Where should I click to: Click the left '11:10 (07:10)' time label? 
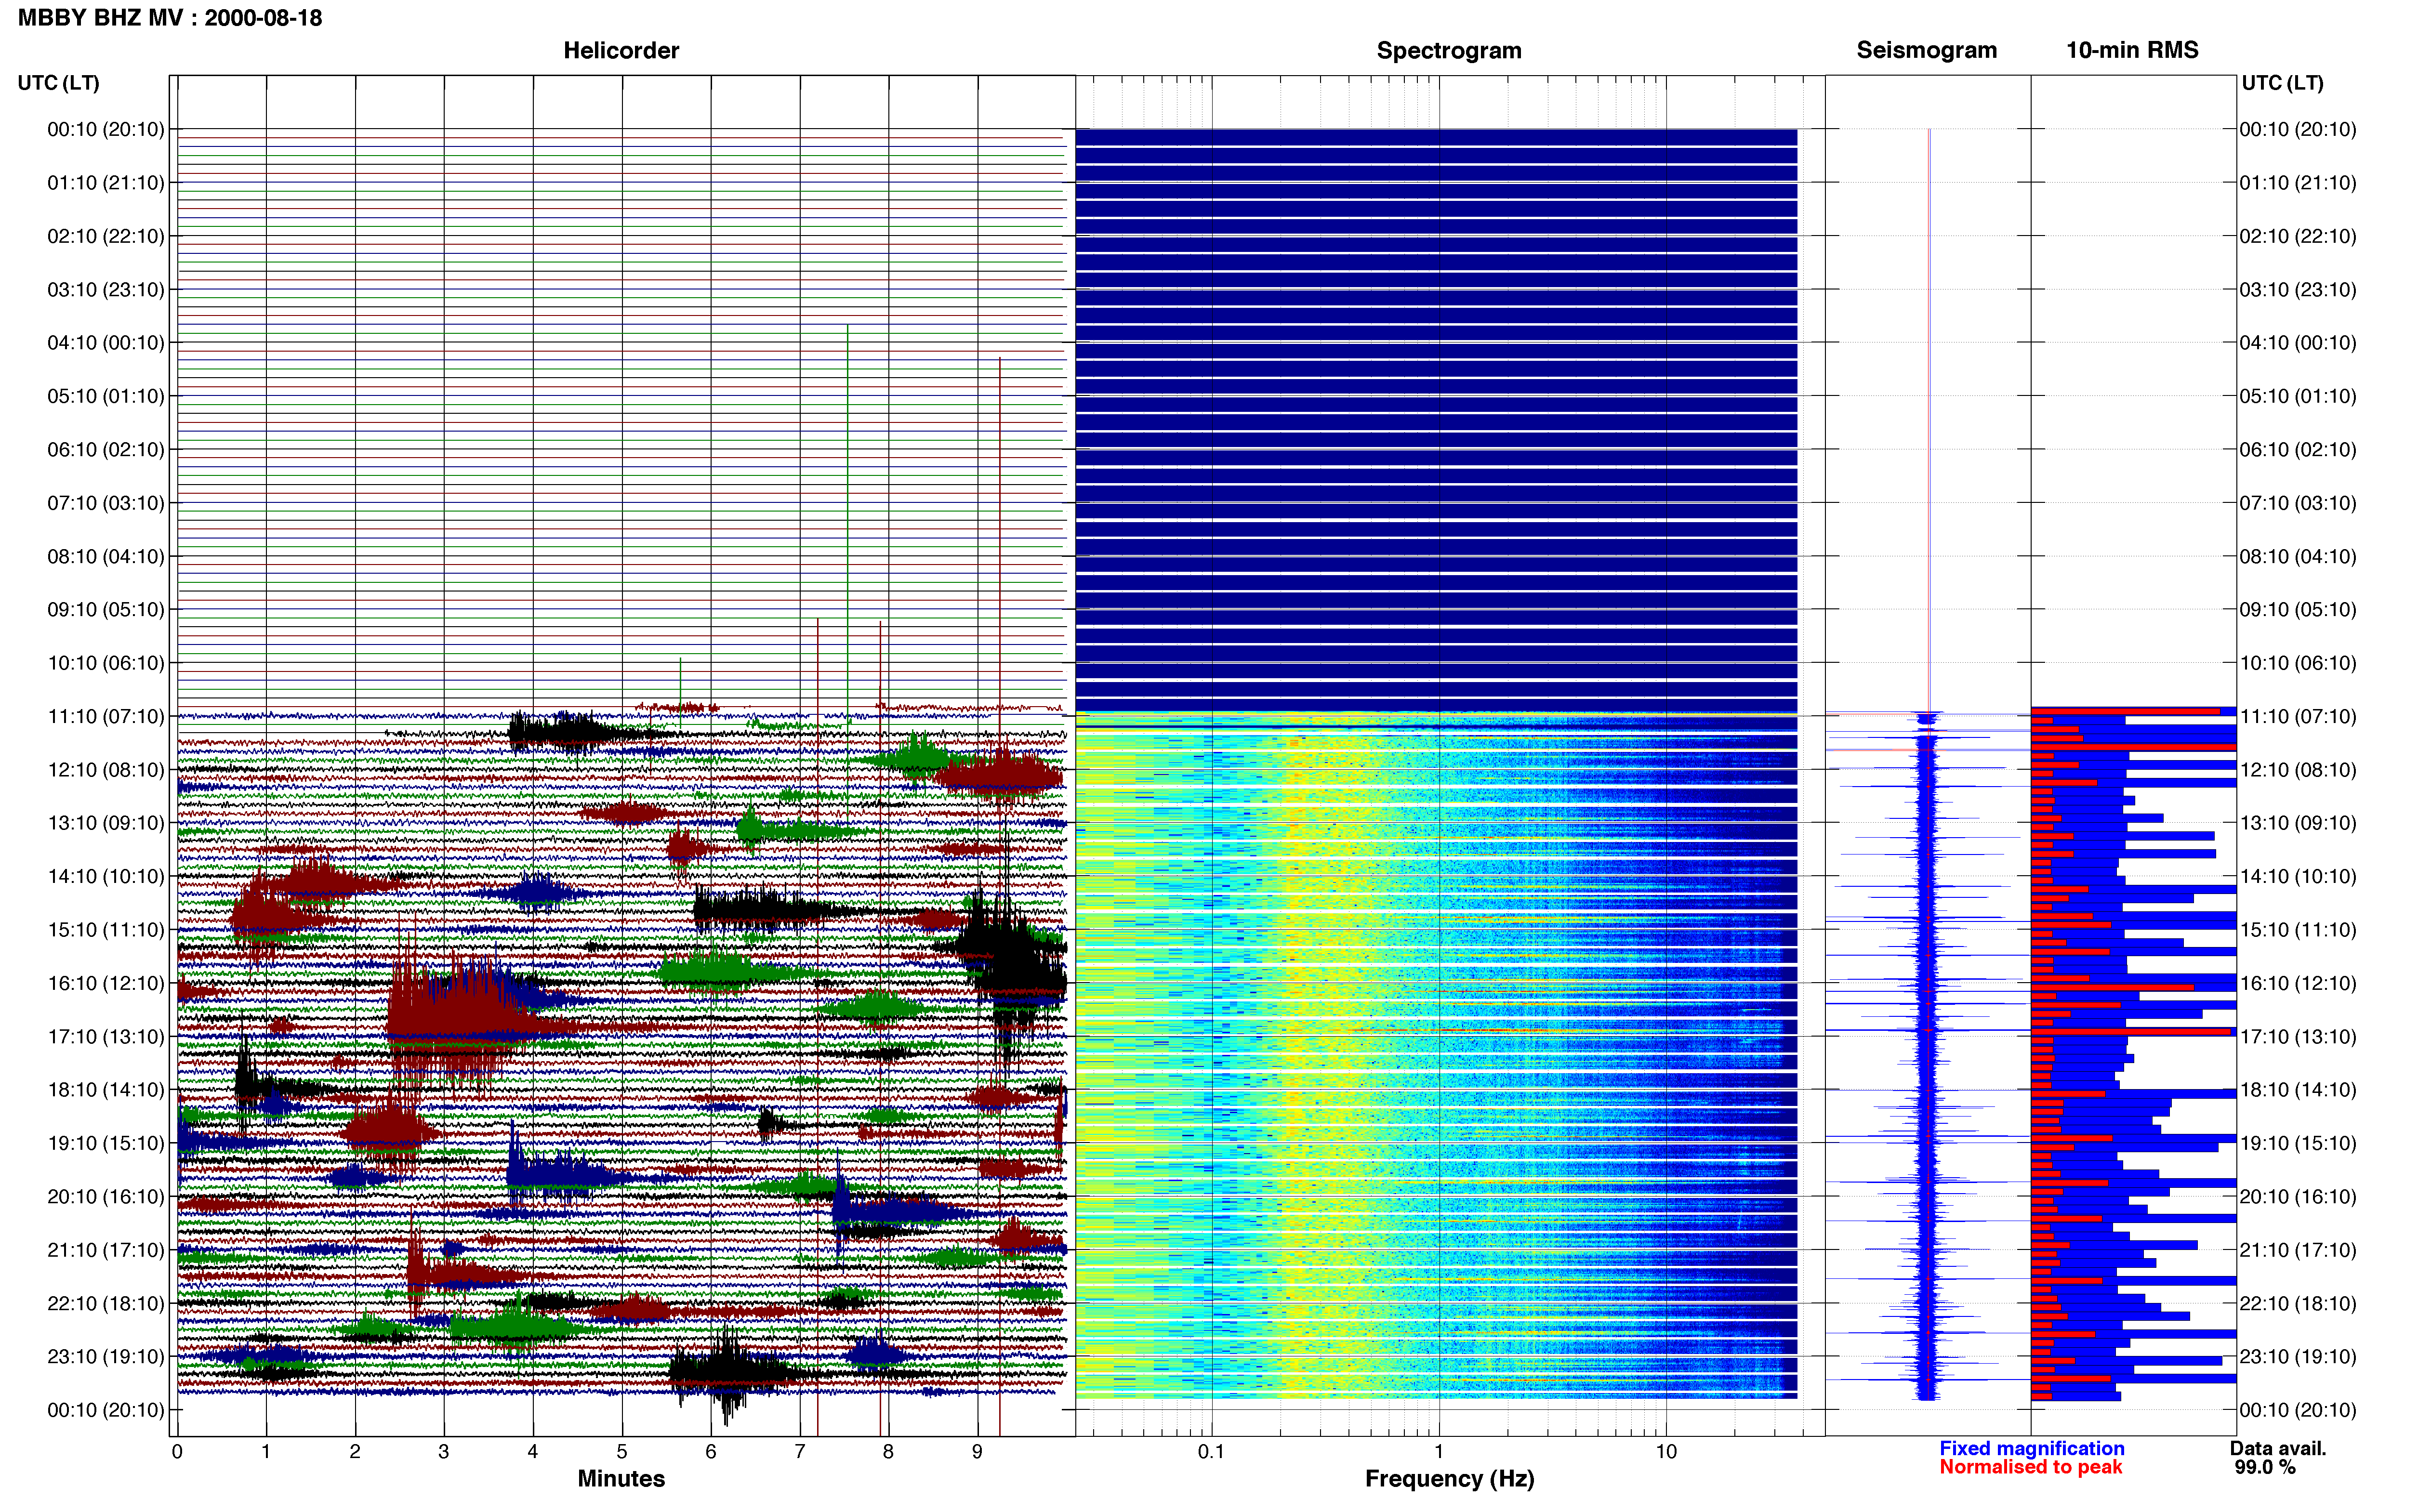pos(106,716)
